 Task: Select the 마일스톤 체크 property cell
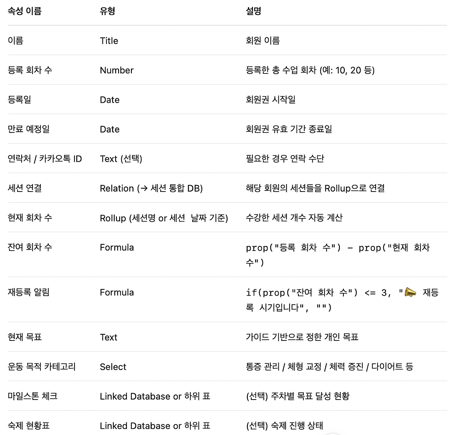tap(33, 396)
